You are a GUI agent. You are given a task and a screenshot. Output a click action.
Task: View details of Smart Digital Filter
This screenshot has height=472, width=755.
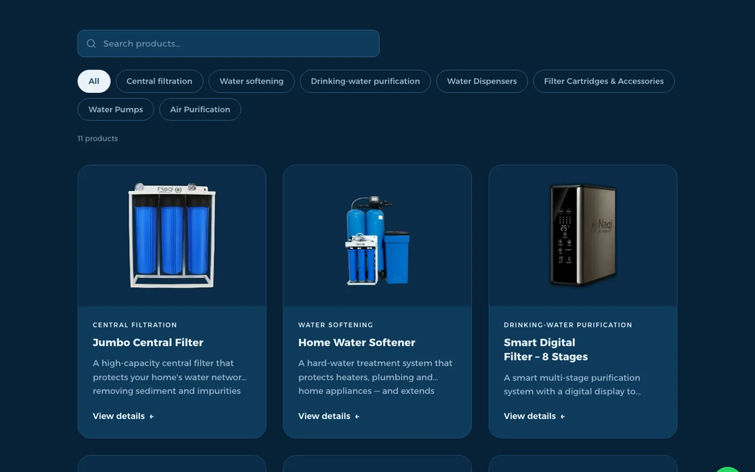tap(534, 416)
